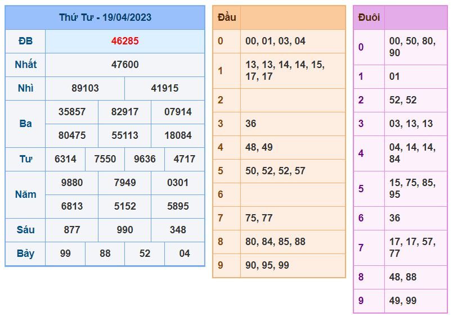Screen dimensions: 453x317
Task: Click fifth prize number 6813
Action: tap(72, 206)
